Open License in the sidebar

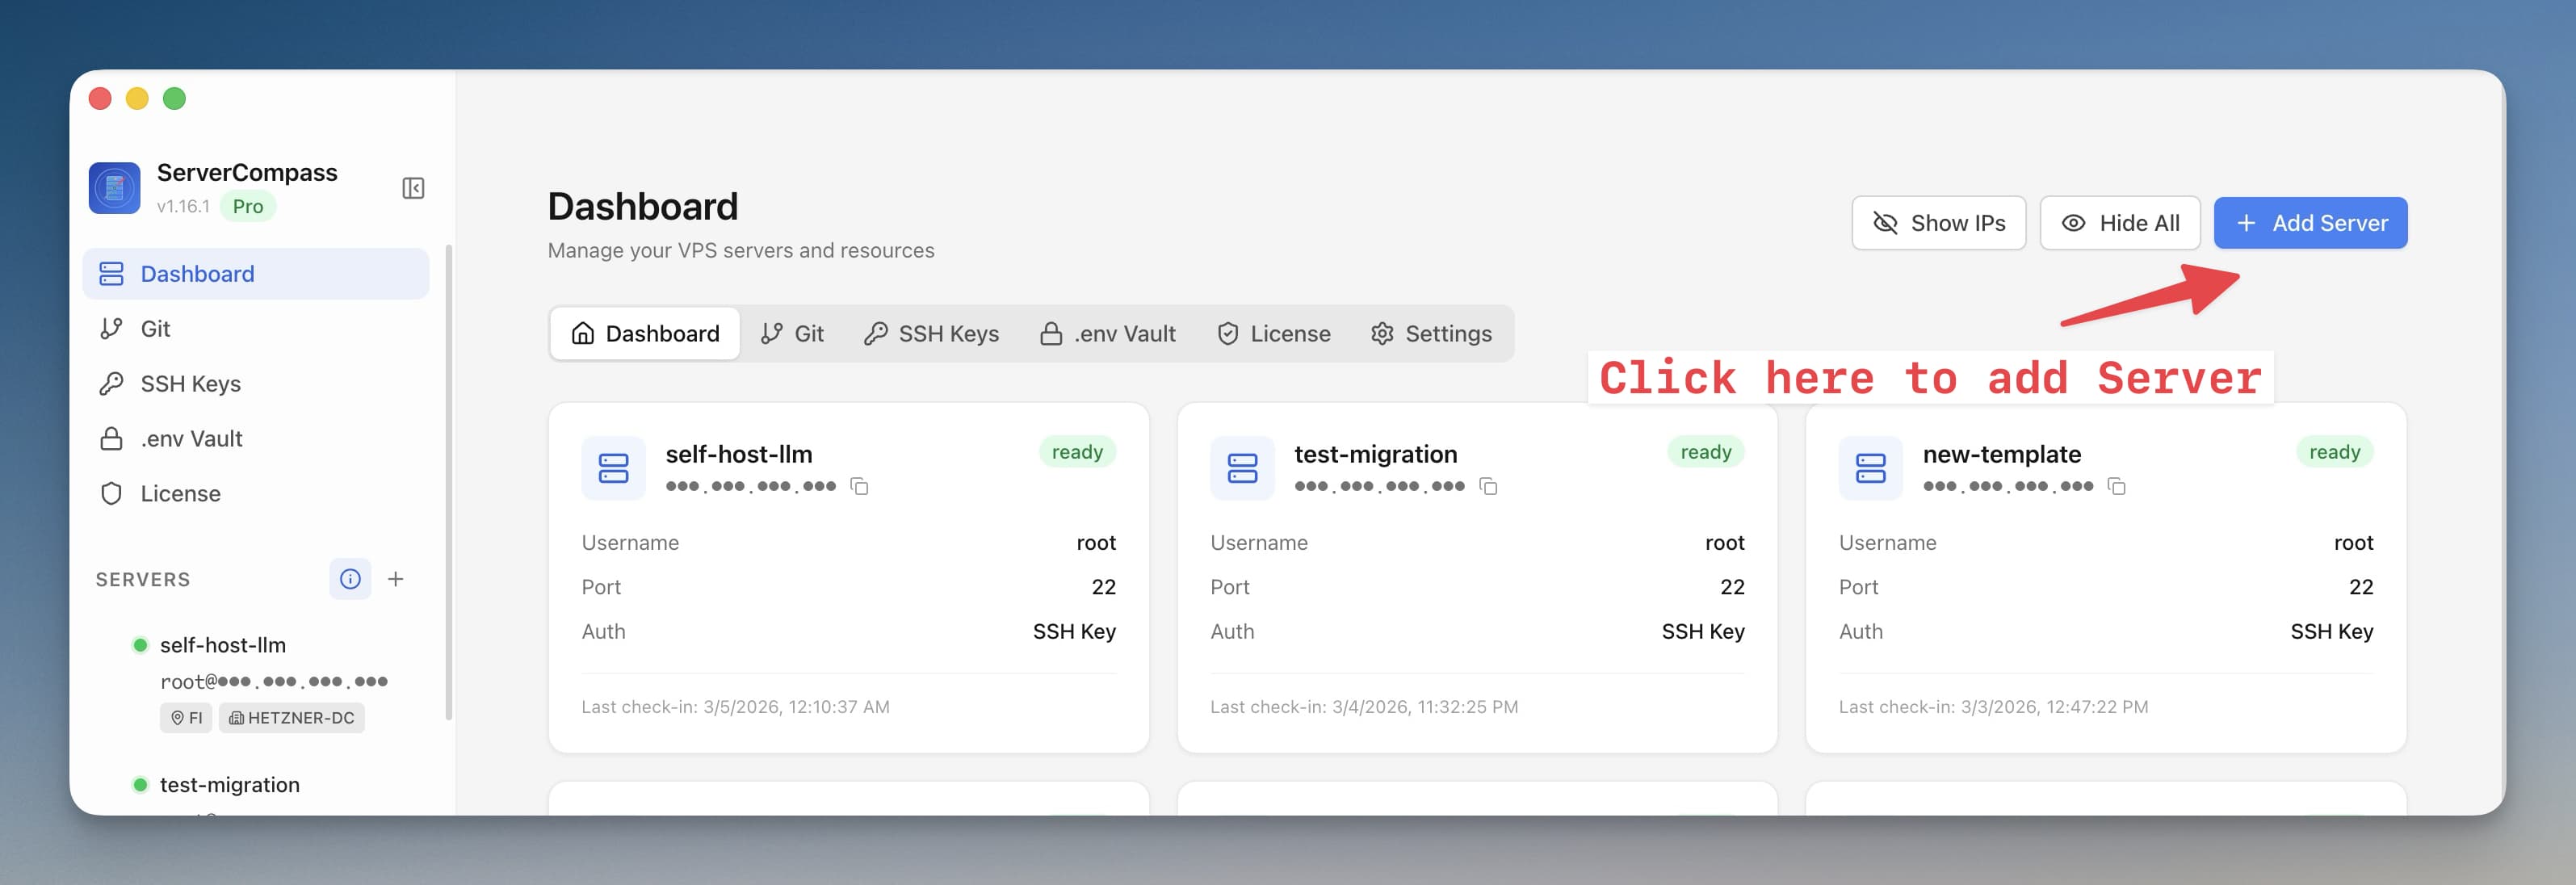[x=180, y=494]
